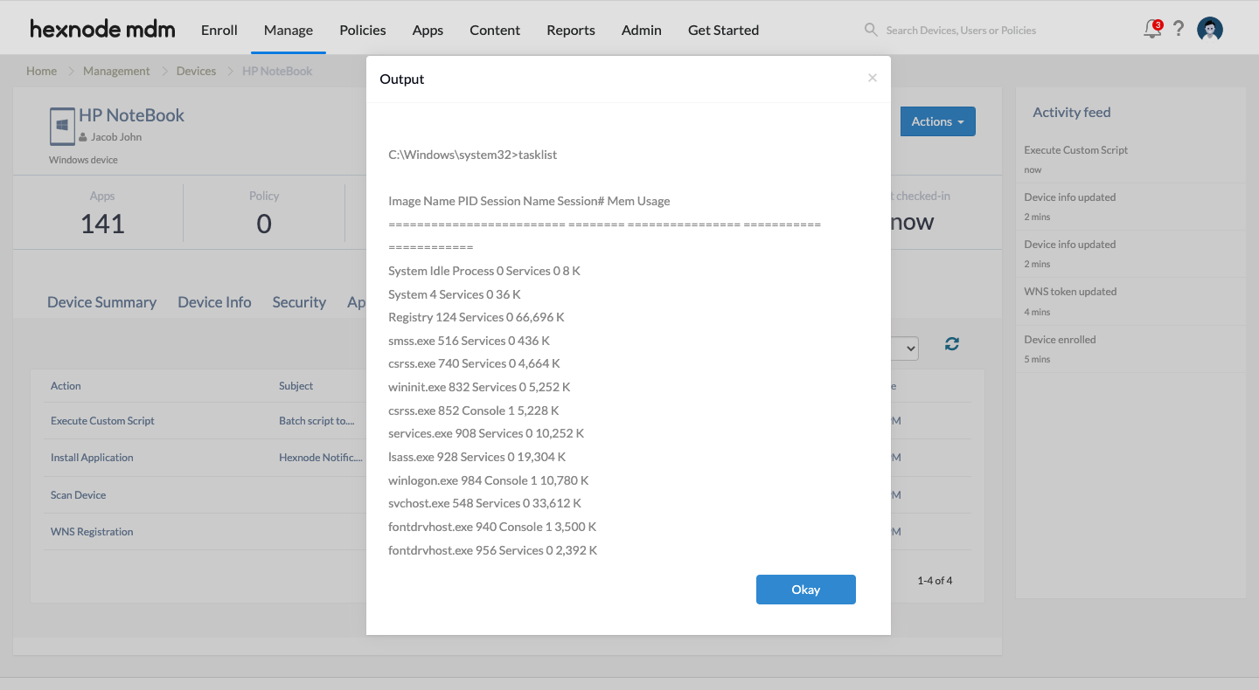1259x690 pixels.
Task: Click the smss.exe 516 output line
Action: (x=469, y=341)
